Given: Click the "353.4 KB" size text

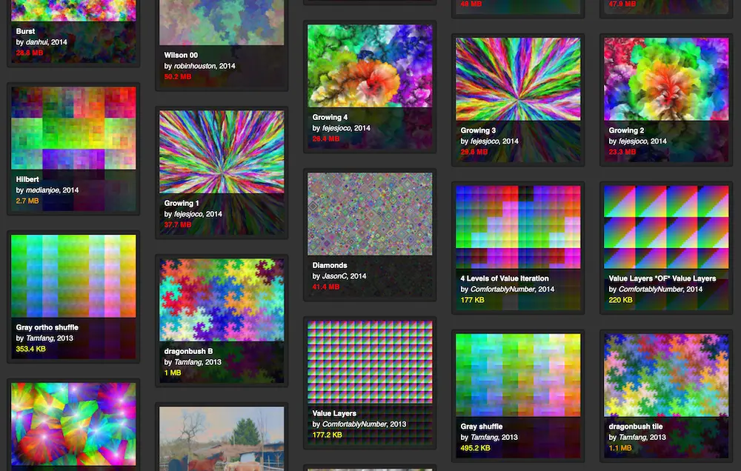Looking at the screenshot, I should [x=30, y=349].
